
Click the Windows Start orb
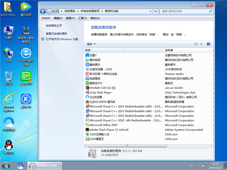pyautogui.click(x=6, y=166)
